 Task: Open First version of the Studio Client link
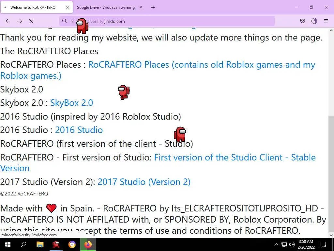pos(158,163)
